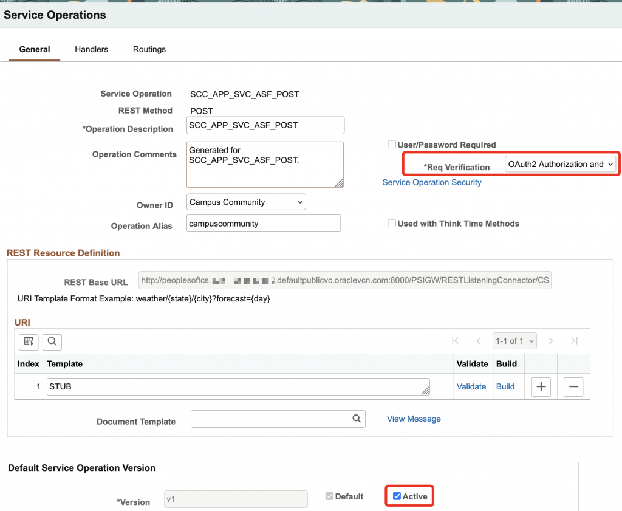Add a URI row with plus button
622x511 pixels.
pyautogui.click(x=541, y=386)
